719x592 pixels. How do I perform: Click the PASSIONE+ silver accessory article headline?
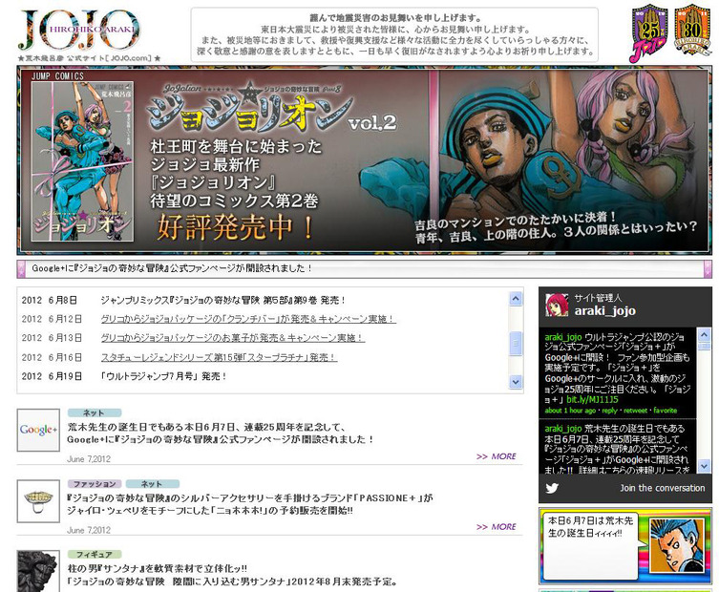[250, 504]
